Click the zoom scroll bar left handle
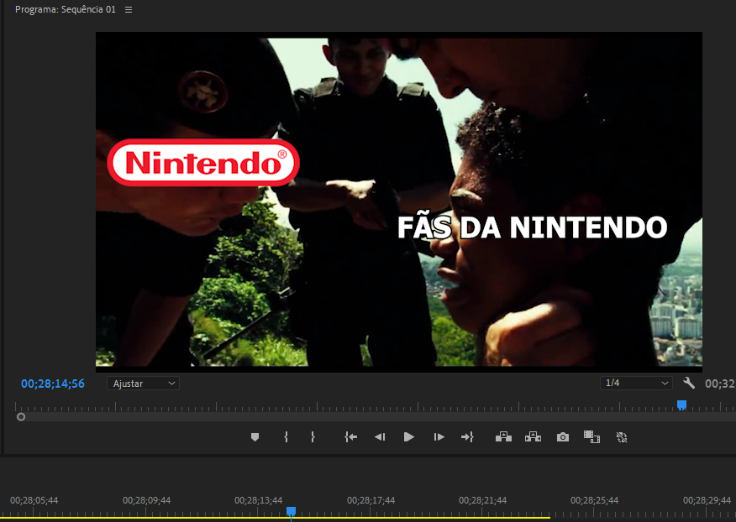The width and height of the screenshot is (736, 522). 21,417
